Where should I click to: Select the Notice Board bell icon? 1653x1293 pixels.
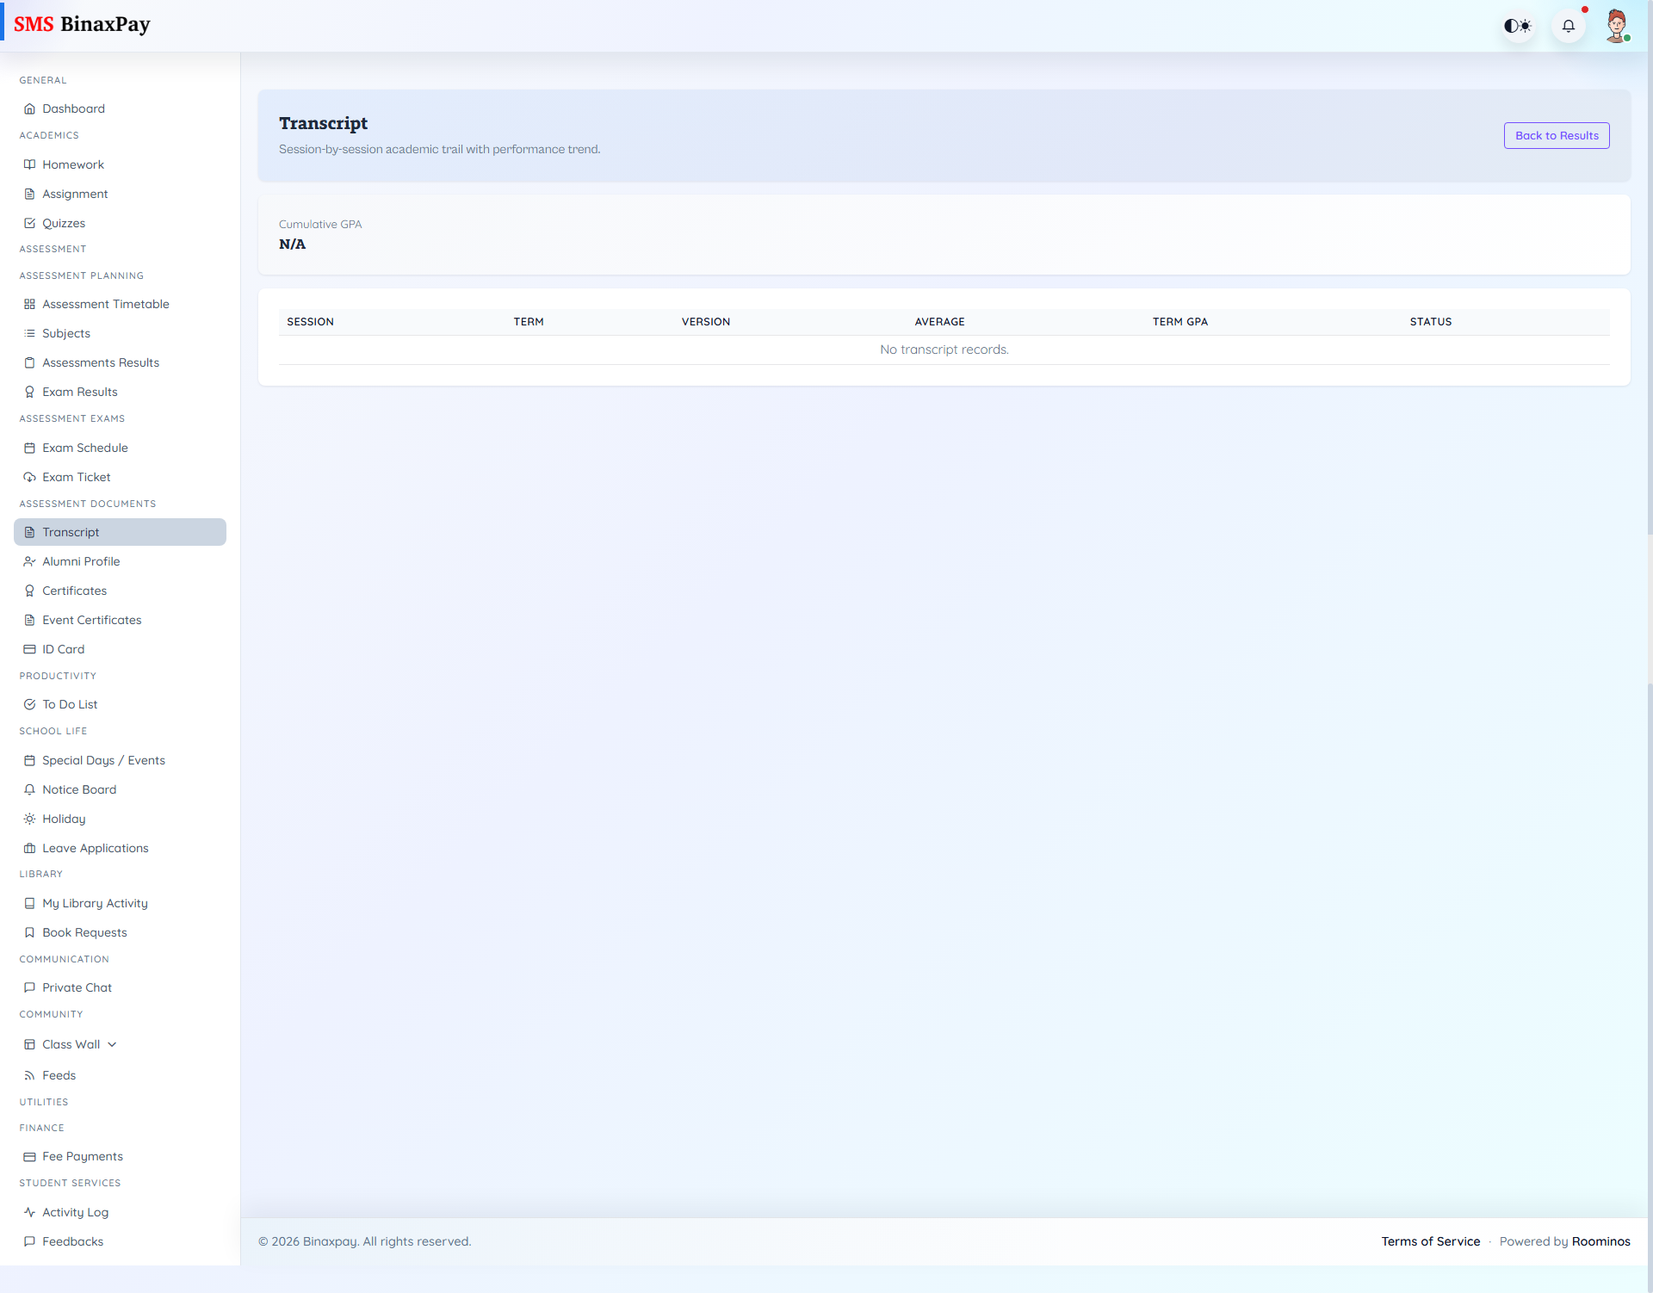click(29, 789)
